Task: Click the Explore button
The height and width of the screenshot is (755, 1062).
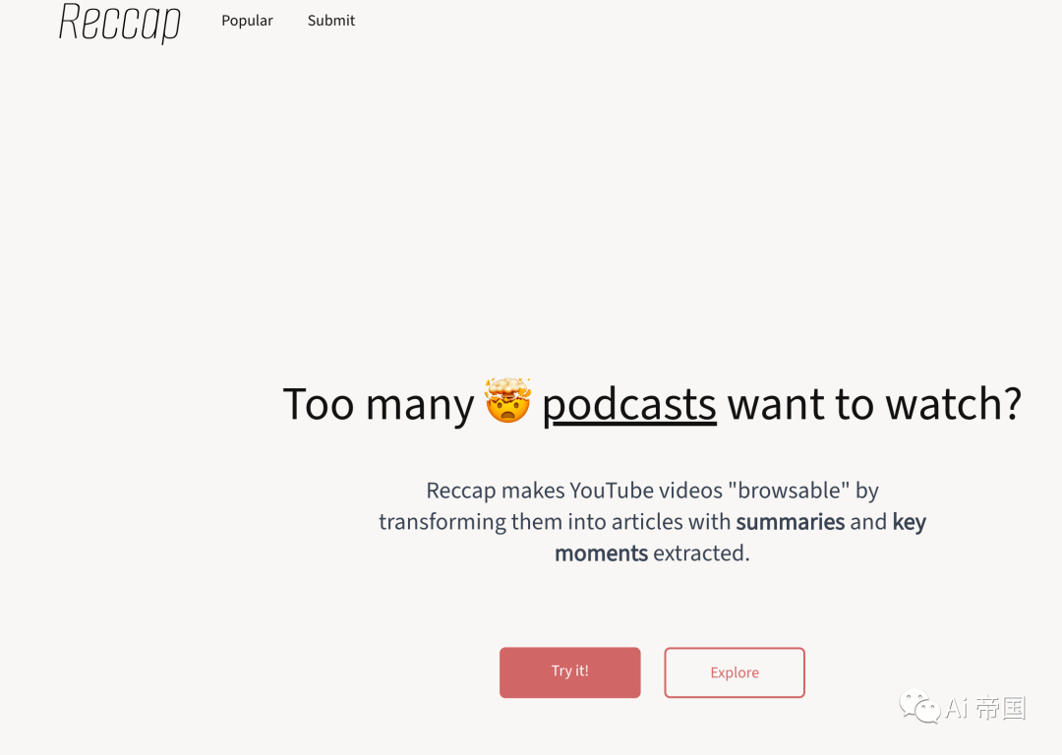Action: point(735,672)
